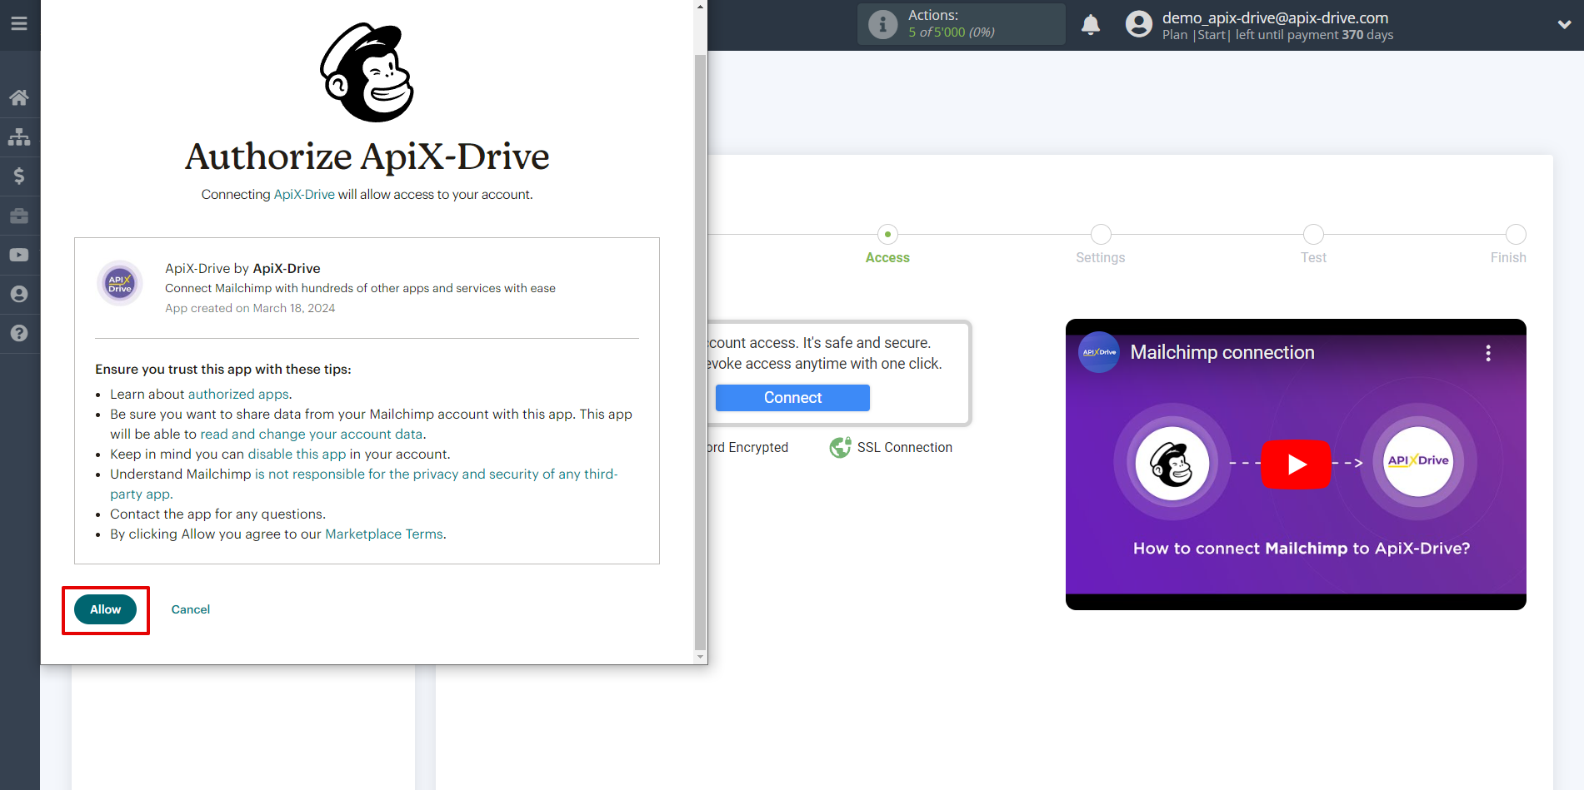This screenshot has width=1584, height=790.
Task: Allow ApiX-Drive access to Mailchimp
Action: coord(106,609)
